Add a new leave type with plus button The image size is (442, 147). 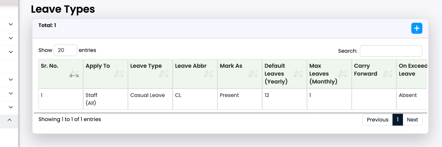tap(417, 28)
